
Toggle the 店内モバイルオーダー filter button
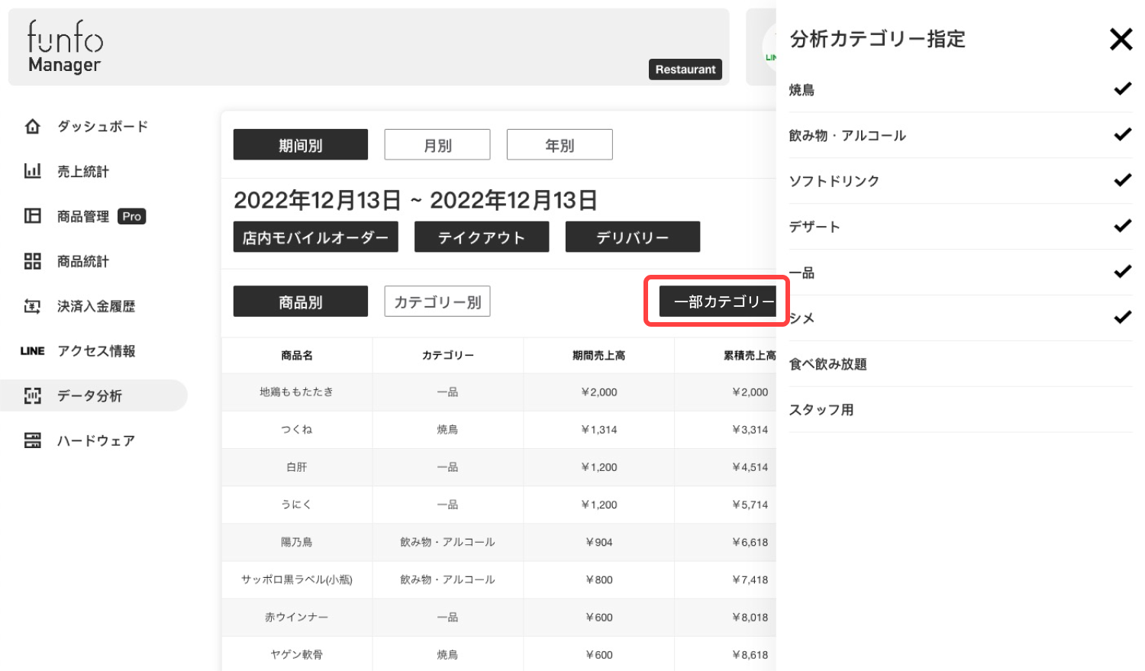315,237
